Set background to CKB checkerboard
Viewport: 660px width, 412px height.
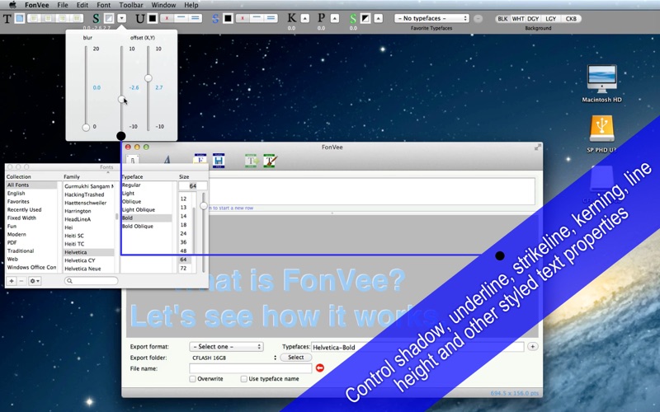pyautogui.click(x=571, y=18)
